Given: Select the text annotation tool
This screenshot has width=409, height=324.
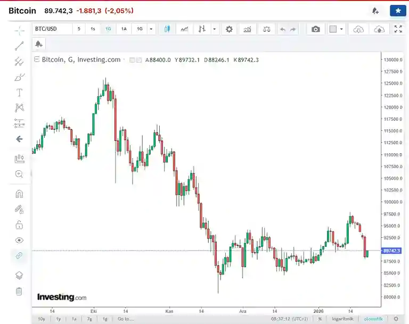Looking at the screenshot, I should pos(19,93).
